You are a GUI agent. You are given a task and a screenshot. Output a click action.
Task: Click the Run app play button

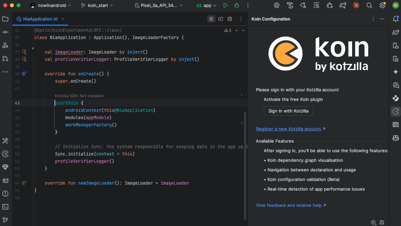(x=225, y=5)
